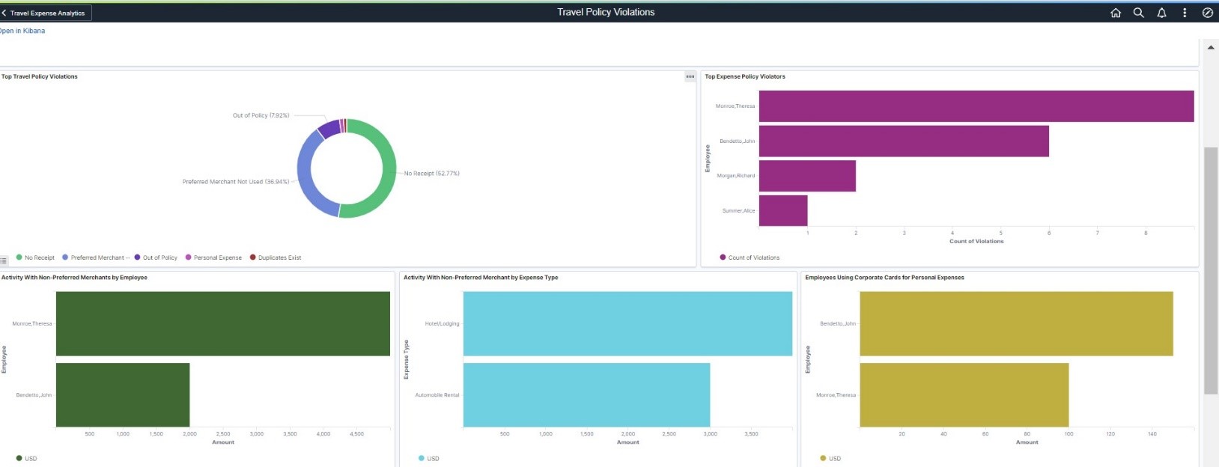
Task: Select the Monroe, Theresa purple violations bar
Action: (976, 106)
